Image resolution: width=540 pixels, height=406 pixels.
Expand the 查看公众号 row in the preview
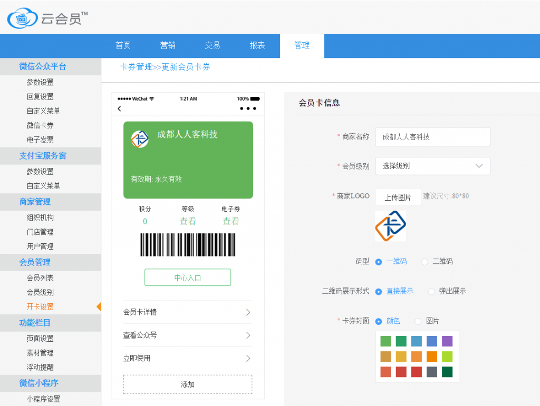pyautogui.click(x=187, y=335)
